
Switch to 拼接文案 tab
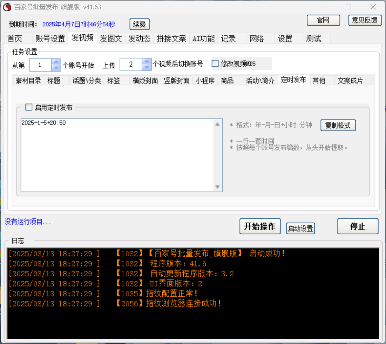(171, 39)
